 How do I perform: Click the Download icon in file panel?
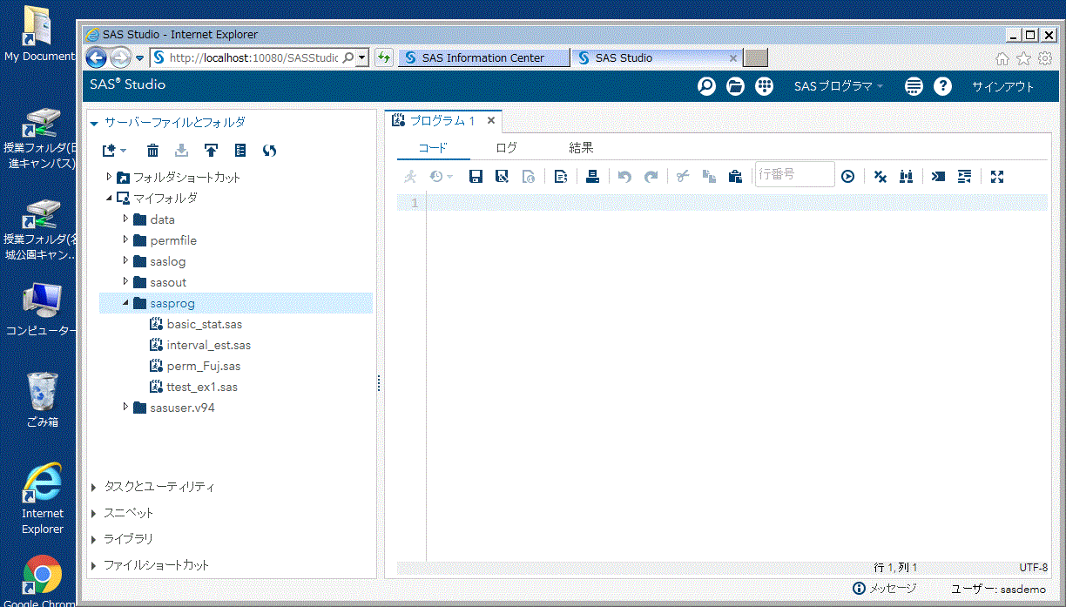[x=182, y=150]
